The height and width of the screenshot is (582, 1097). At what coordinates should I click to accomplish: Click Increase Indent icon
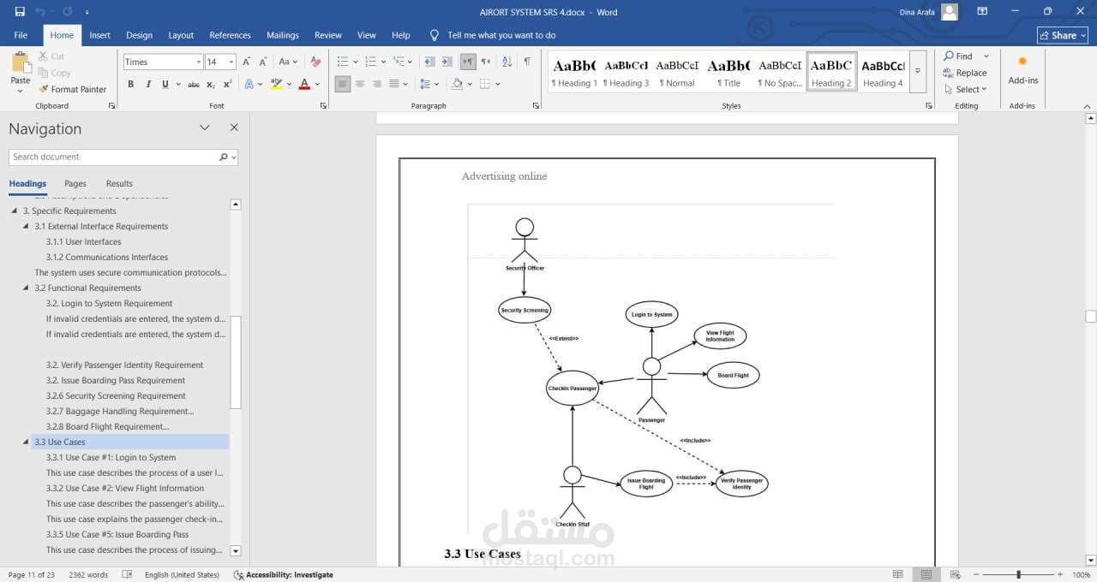(447, 62)
